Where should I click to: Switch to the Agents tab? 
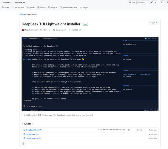30,7
